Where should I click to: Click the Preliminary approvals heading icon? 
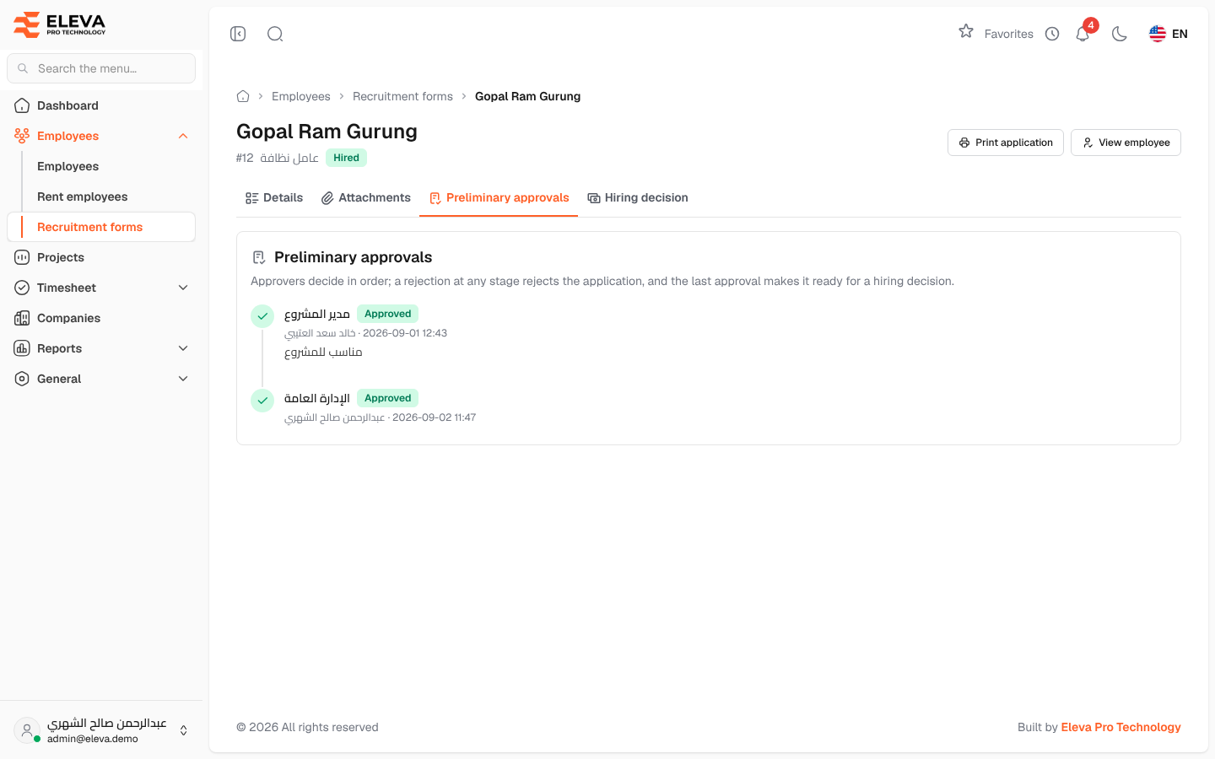259,257
